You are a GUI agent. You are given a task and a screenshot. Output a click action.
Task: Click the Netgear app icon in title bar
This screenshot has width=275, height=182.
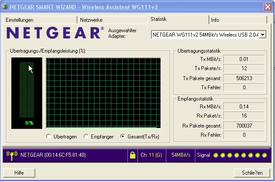pos(4,7)
